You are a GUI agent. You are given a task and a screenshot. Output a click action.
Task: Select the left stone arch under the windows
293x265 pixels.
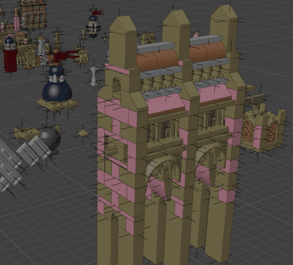(x=164, y=170)
